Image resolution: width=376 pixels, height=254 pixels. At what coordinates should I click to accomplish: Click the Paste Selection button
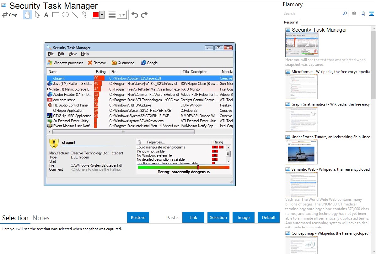click(x=218, y=217)
